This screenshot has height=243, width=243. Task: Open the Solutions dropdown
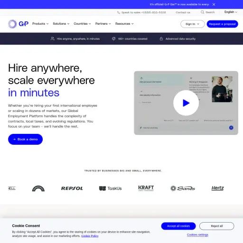(61, 24)
